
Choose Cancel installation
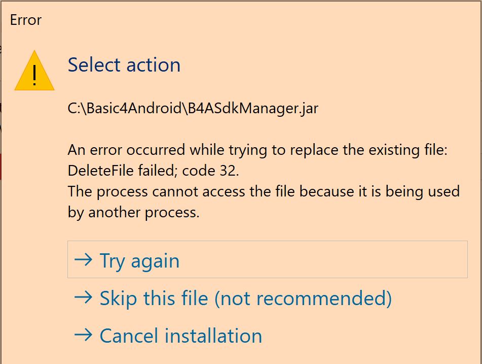click(x=180, y=336)
